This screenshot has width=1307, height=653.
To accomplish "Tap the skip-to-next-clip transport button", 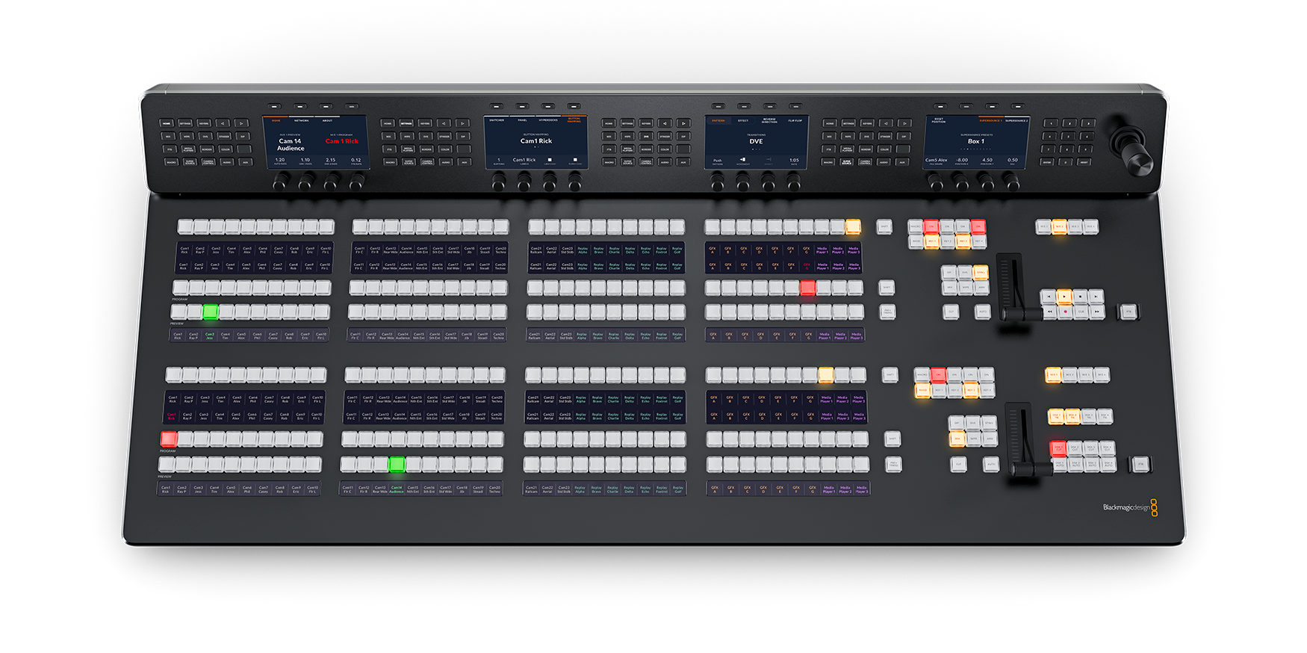I will coord(1096,297).
